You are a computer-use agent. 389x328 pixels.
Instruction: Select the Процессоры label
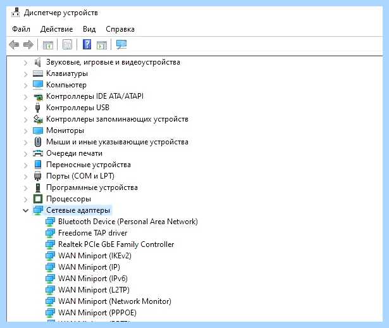coord(68,199)
